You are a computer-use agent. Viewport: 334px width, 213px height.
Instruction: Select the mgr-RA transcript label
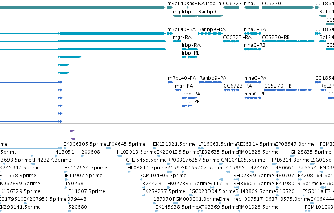pos(183,37)
